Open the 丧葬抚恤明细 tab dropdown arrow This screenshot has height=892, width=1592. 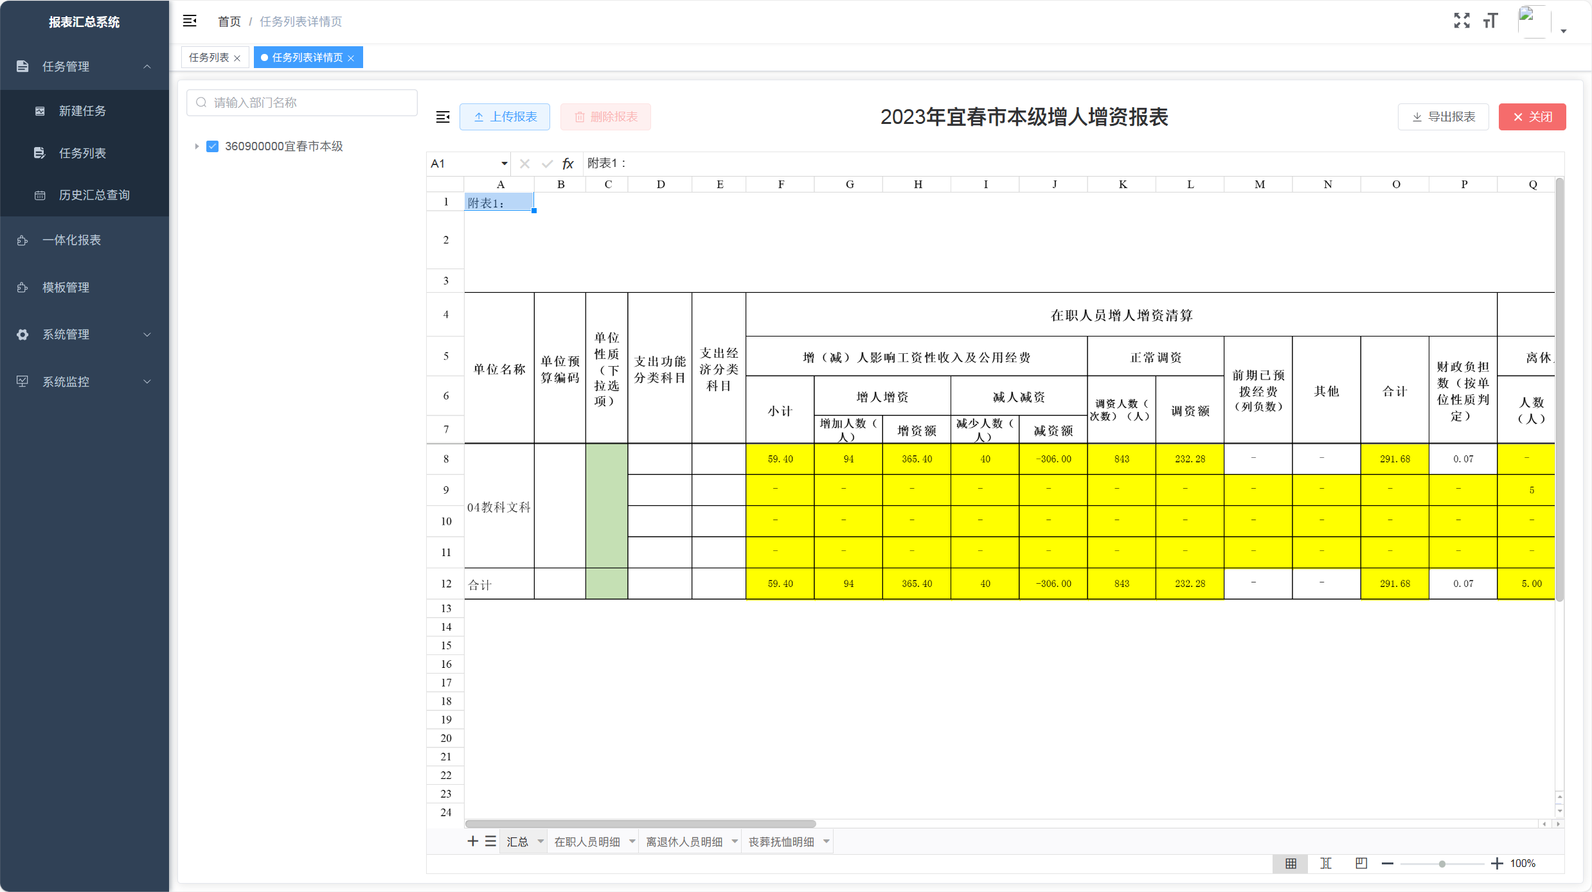point(827,841)
